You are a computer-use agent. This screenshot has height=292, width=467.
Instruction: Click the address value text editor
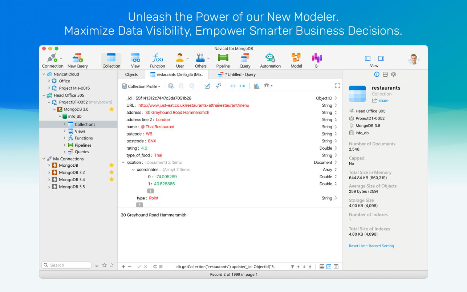230,236
